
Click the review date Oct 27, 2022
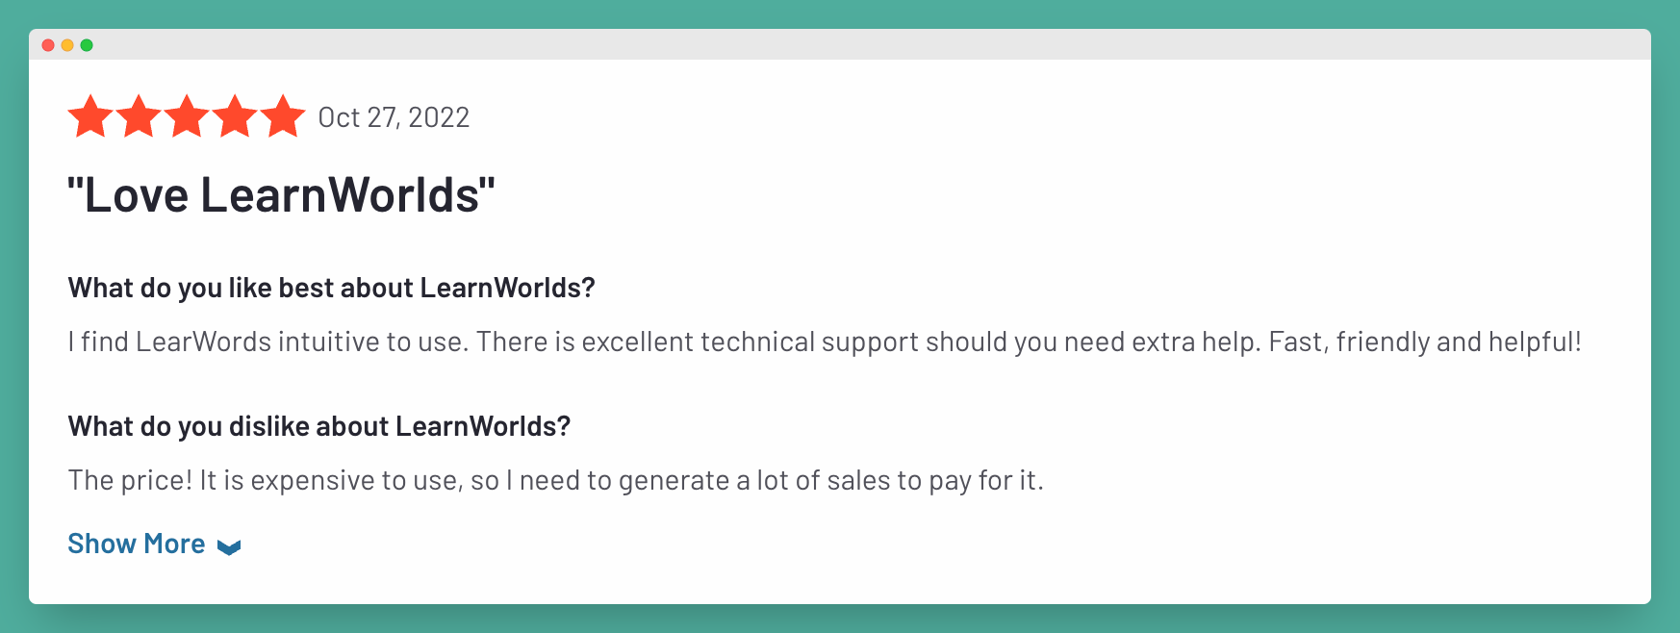[x=394, y=117]
